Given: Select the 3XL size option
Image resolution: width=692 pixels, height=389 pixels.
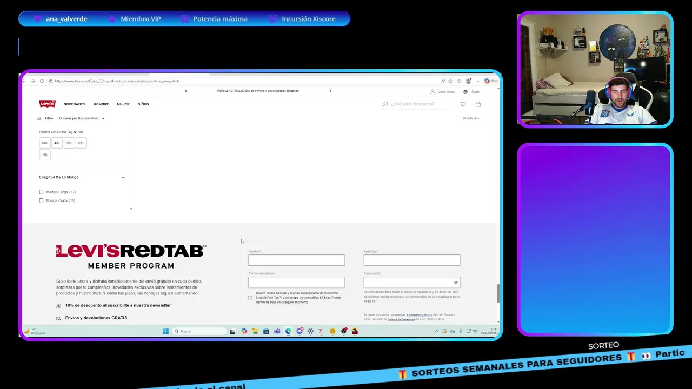Looking at the screenshot, I should coord(69,143).
